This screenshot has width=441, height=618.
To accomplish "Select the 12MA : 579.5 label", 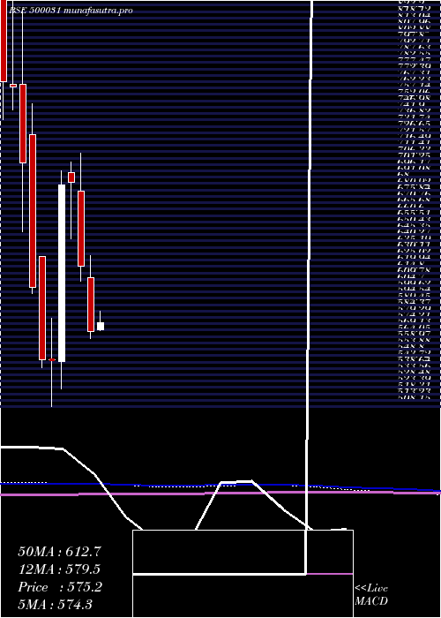I will pyautogui.click(x=59, y=569).
